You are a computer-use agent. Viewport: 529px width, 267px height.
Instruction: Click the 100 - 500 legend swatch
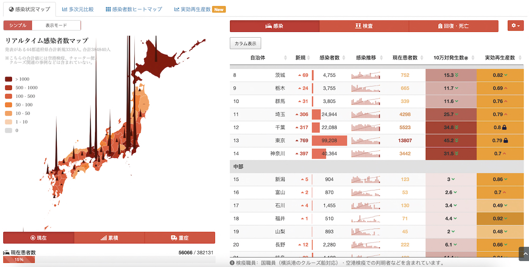8,96
